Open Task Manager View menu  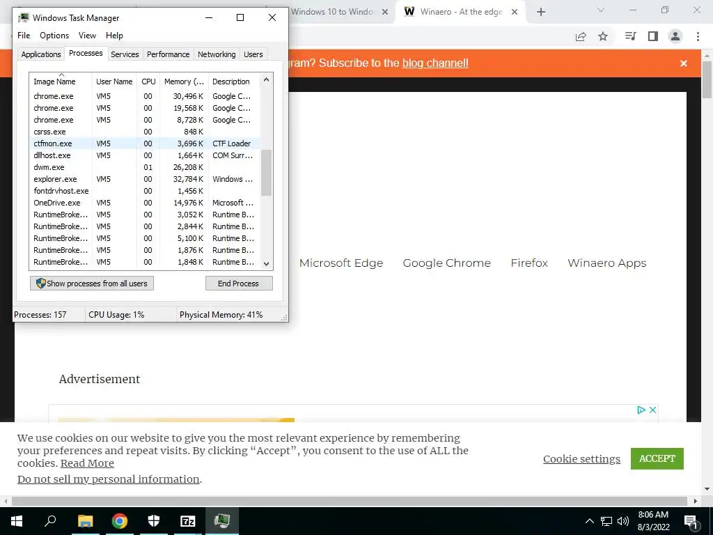point(87,36)
